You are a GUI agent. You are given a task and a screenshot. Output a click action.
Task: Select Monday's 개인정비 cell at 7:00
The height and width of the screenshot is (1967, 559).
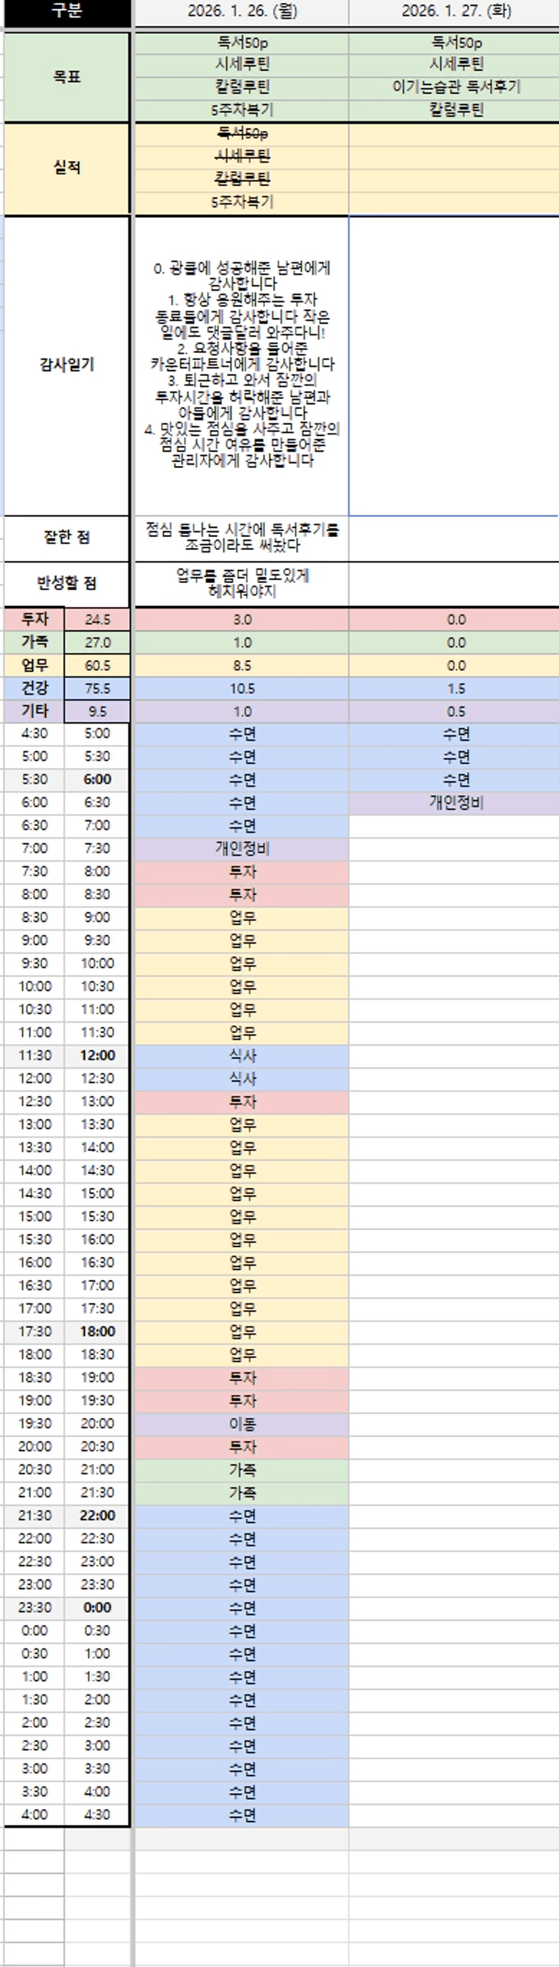click(242, 849)
